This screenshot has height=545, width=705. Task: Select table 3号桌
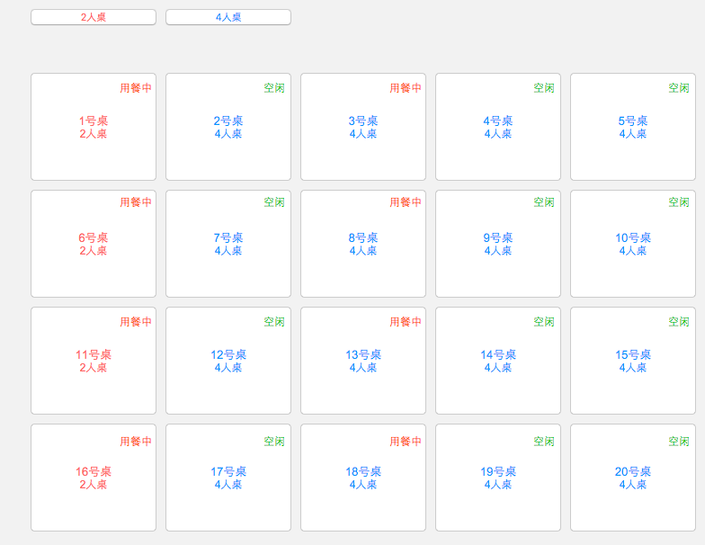click(x=363, y=127)
